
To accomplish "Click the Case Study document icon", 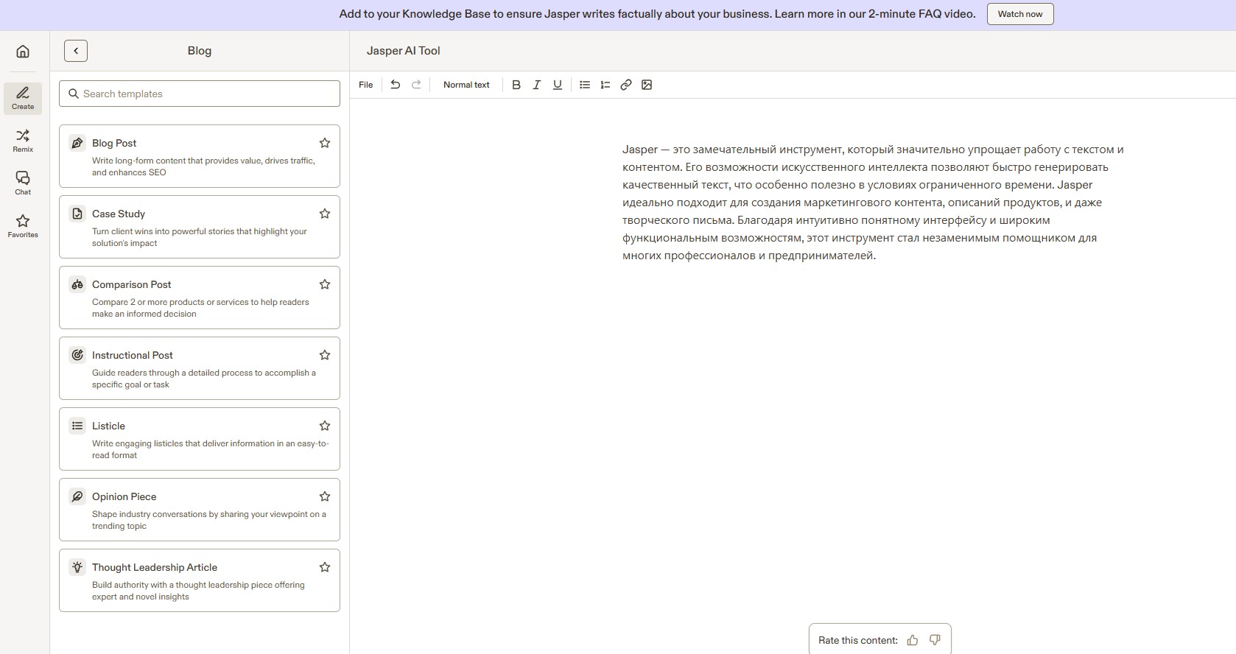I will 77,214.
